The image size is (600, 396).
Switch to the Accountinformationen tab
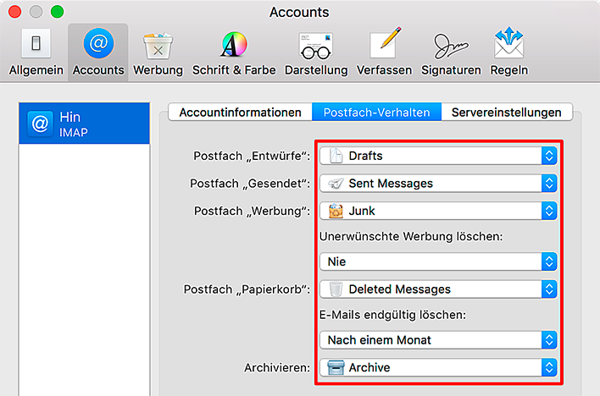click(241, 112)
